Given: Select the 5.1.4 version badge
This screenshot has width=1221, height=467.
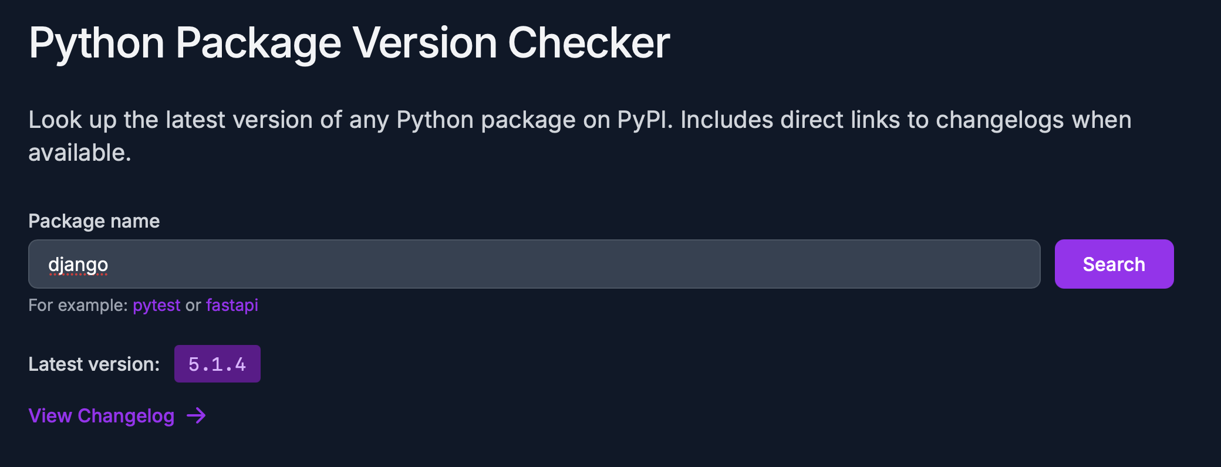Looking at the screenshot, I should coord(217,364).
